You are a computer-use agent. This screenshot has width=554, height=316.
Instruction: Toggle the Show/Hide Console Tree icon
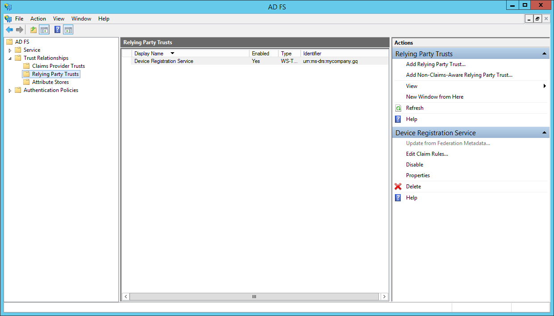coord(44,29)
